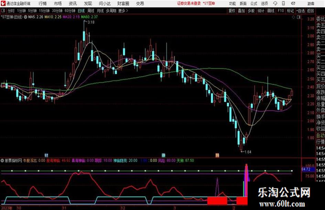Open the 问小达 menu
The width and height of the screenshot is (325, 210).
coord(105,3)
